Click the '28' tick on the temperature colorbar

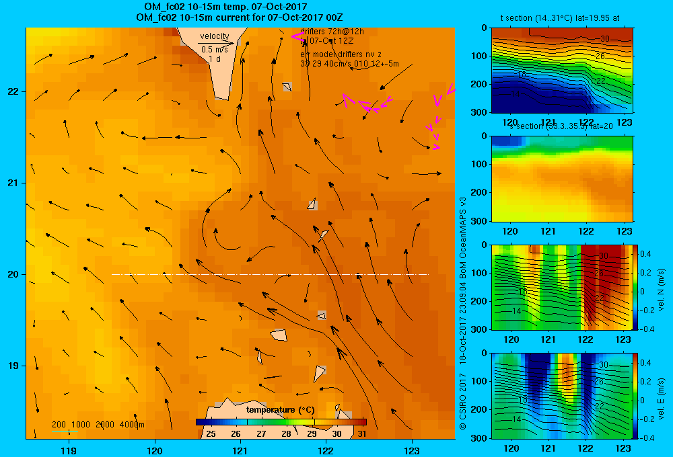286,434
